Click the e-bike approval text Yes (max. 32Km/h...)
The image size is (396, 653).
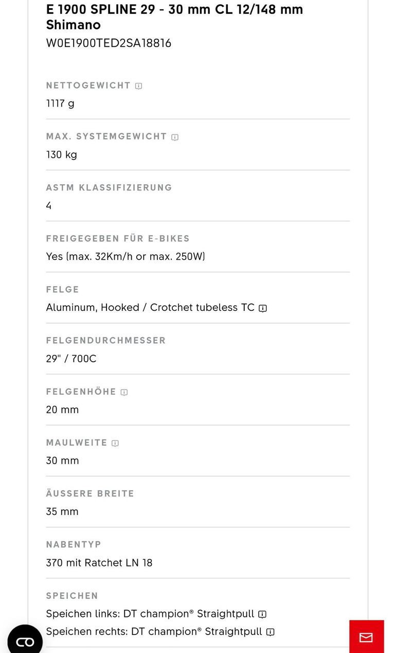coord(125,256)
